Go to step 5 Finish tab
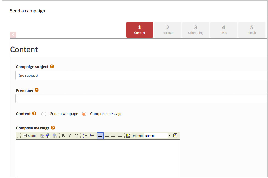The image size is (268, 178). tap(252, 30)
